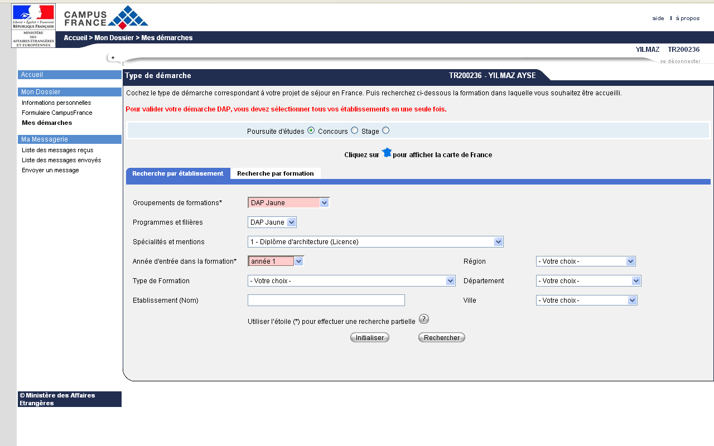The height and width of the screenshot is (446, 714).
Task: Click the Ministère des Affaires Etrangères footer
Action: coord(70,399)
